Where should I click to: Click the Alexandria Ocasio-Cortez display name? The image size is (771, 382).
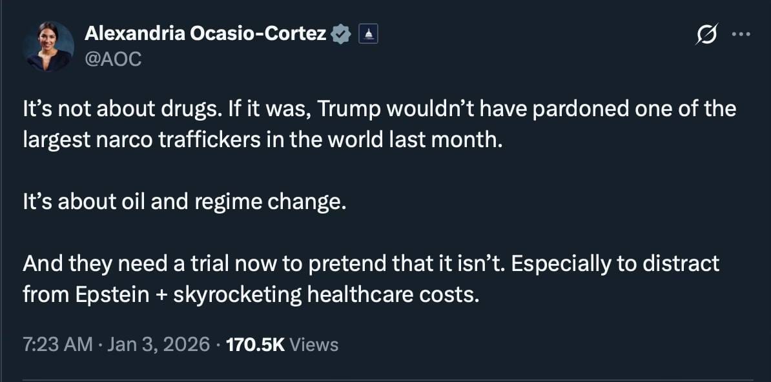(x=205, y=34)
